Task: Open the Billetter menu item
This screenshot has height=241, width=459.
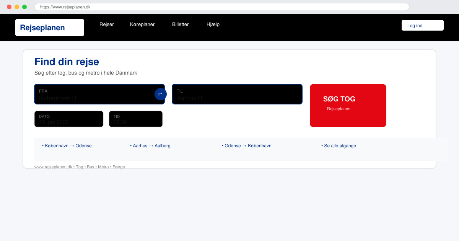Action: pyautogui.click(x=181, y=24)
